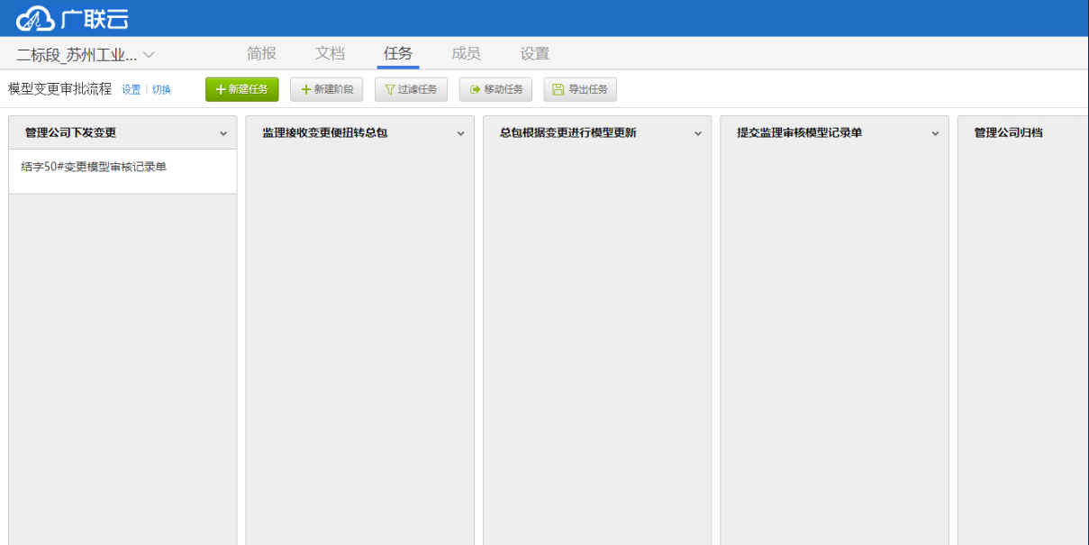The height and width of the screenshot is (545, 1089).
Task: Click the 设置 link beside 模型变更审批流程
Action: [131, 89]
